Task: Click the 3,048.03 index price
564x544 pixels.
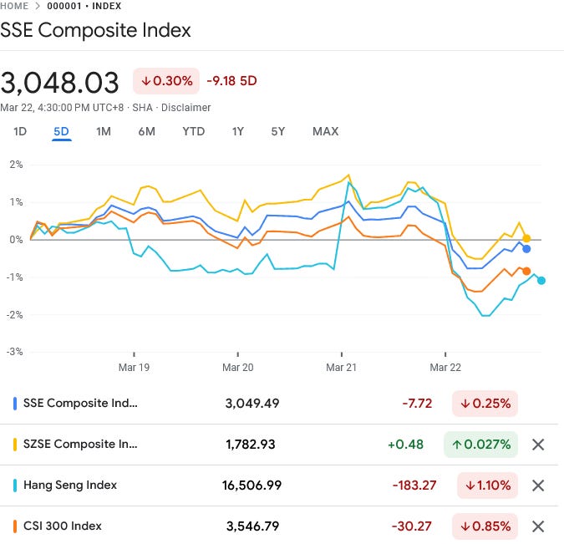Action: pyautogui.click(x=59, y=83)
